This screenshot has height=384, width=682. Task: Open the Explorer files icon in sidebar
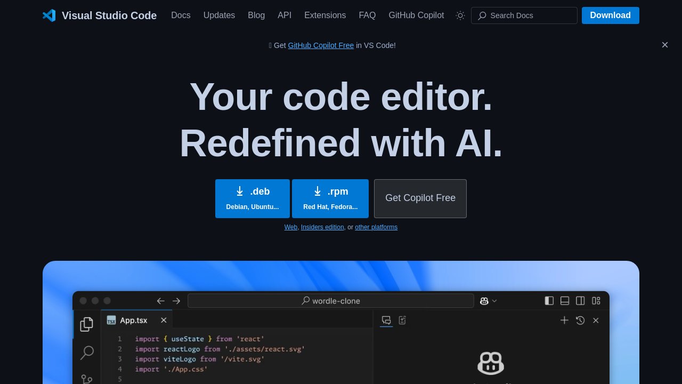click(86, 324)
